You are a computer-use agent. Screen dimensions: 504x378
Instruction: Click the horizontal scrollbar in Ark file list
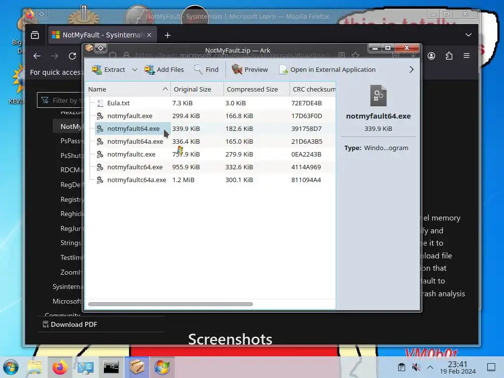[170, 304]
